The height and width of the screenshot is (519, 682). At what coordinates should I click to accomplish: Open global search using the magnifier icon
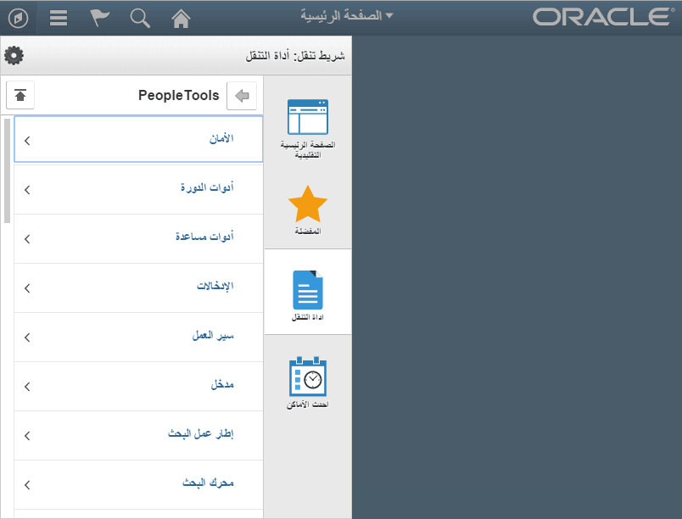pos(139,17)
